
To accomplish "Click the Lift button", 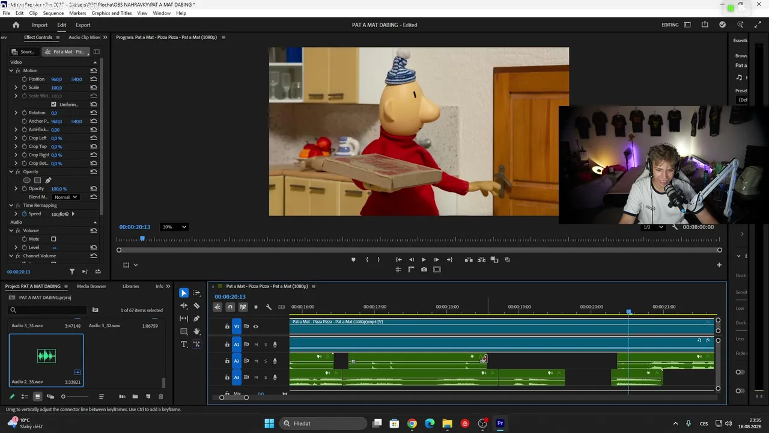I will (x=469, y=260).
